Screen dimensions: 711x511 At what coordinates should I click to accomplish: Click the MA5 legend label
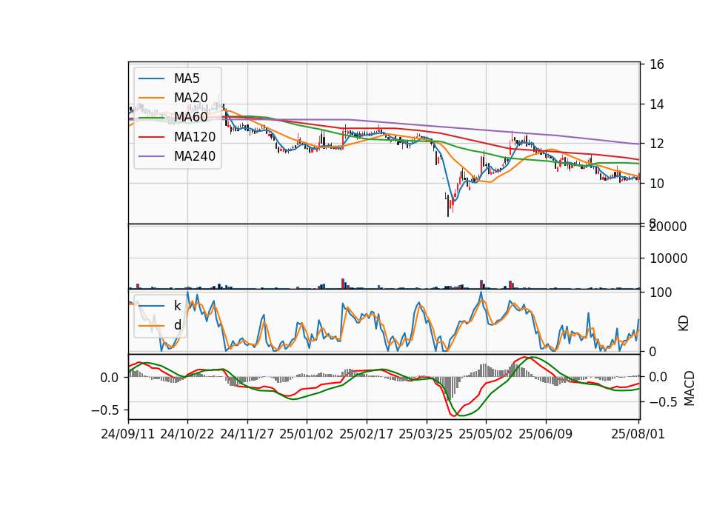187,79
